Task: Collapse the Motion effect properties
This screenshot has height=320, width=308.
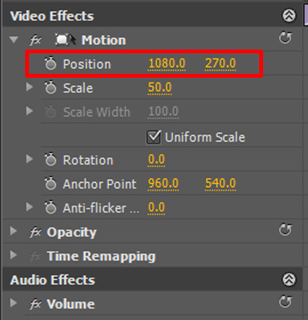Action: [14, 40]
